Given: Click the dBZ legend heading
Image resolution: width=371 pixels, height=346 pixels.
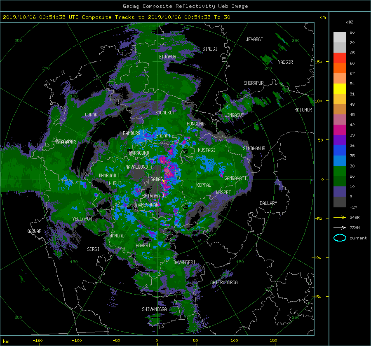Looking at the screenshot, I should click(x=350, y=22).
